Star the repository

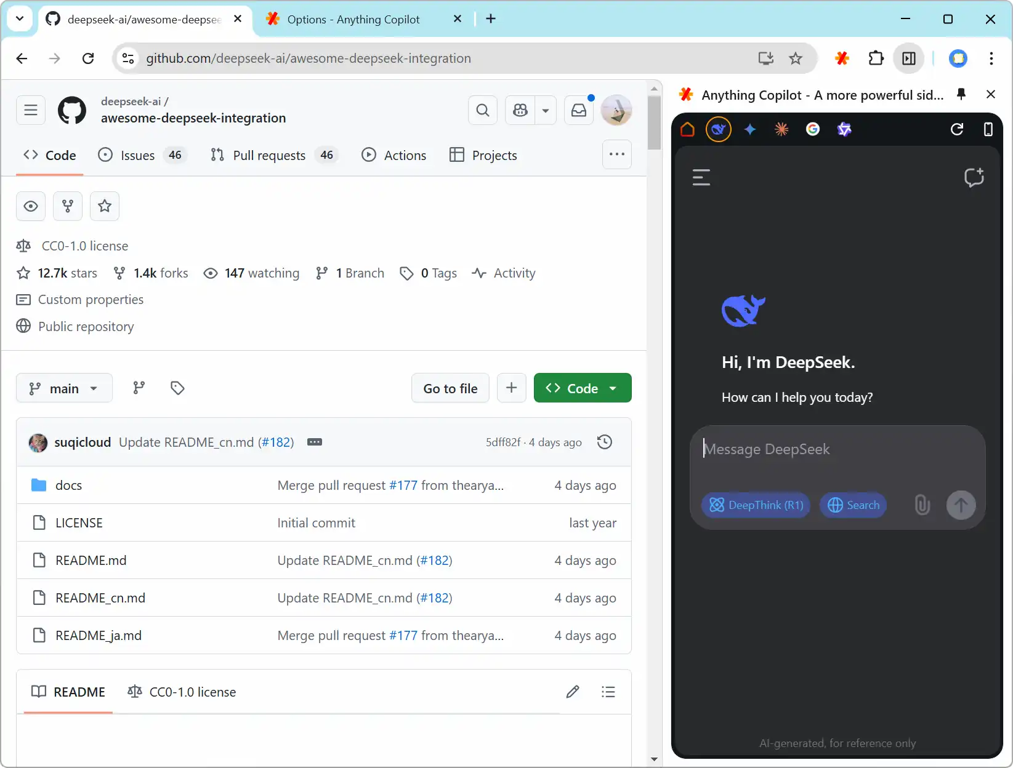click(105, 206)
